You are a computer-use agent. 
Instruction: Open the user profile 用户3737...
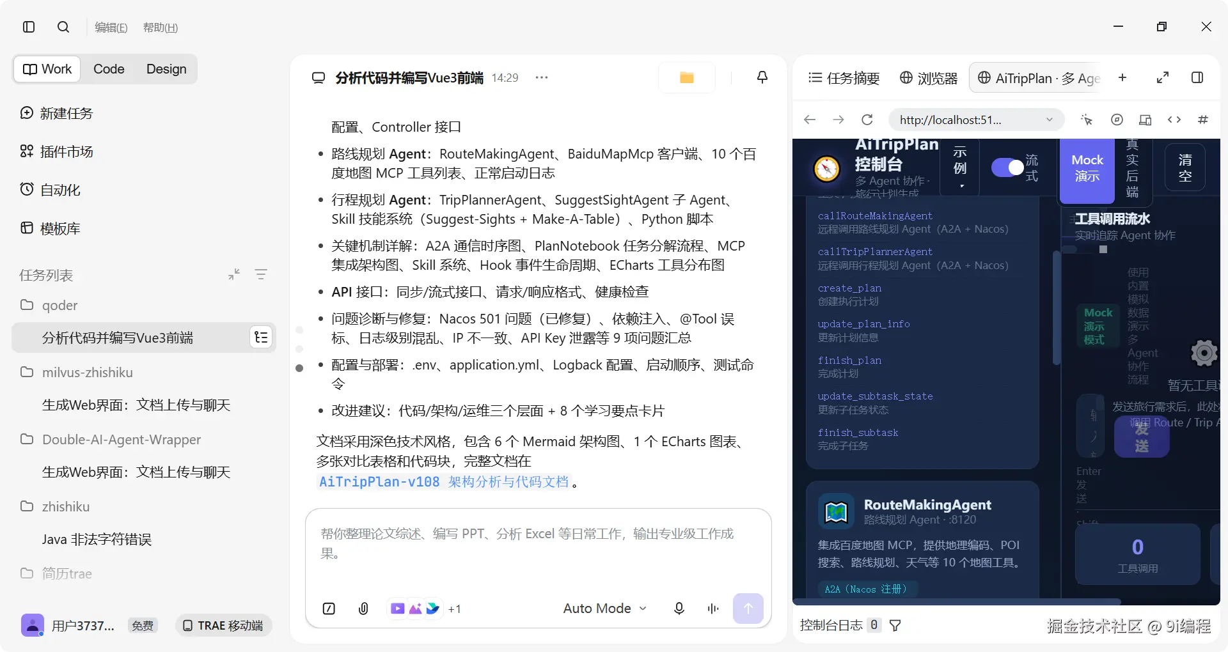tap(67, 625)
